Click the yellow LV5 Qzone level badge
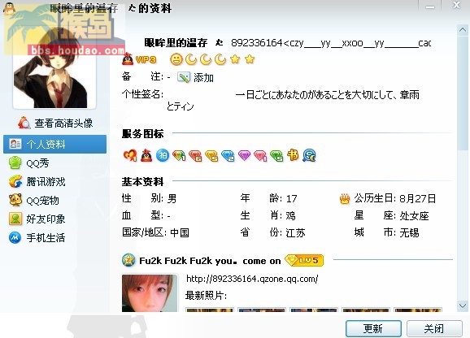470x338 pixels. point(304,260)
